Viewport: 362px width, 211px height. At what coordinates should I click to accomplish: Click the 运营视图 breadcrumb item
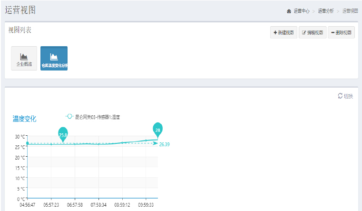click(350, 11)
